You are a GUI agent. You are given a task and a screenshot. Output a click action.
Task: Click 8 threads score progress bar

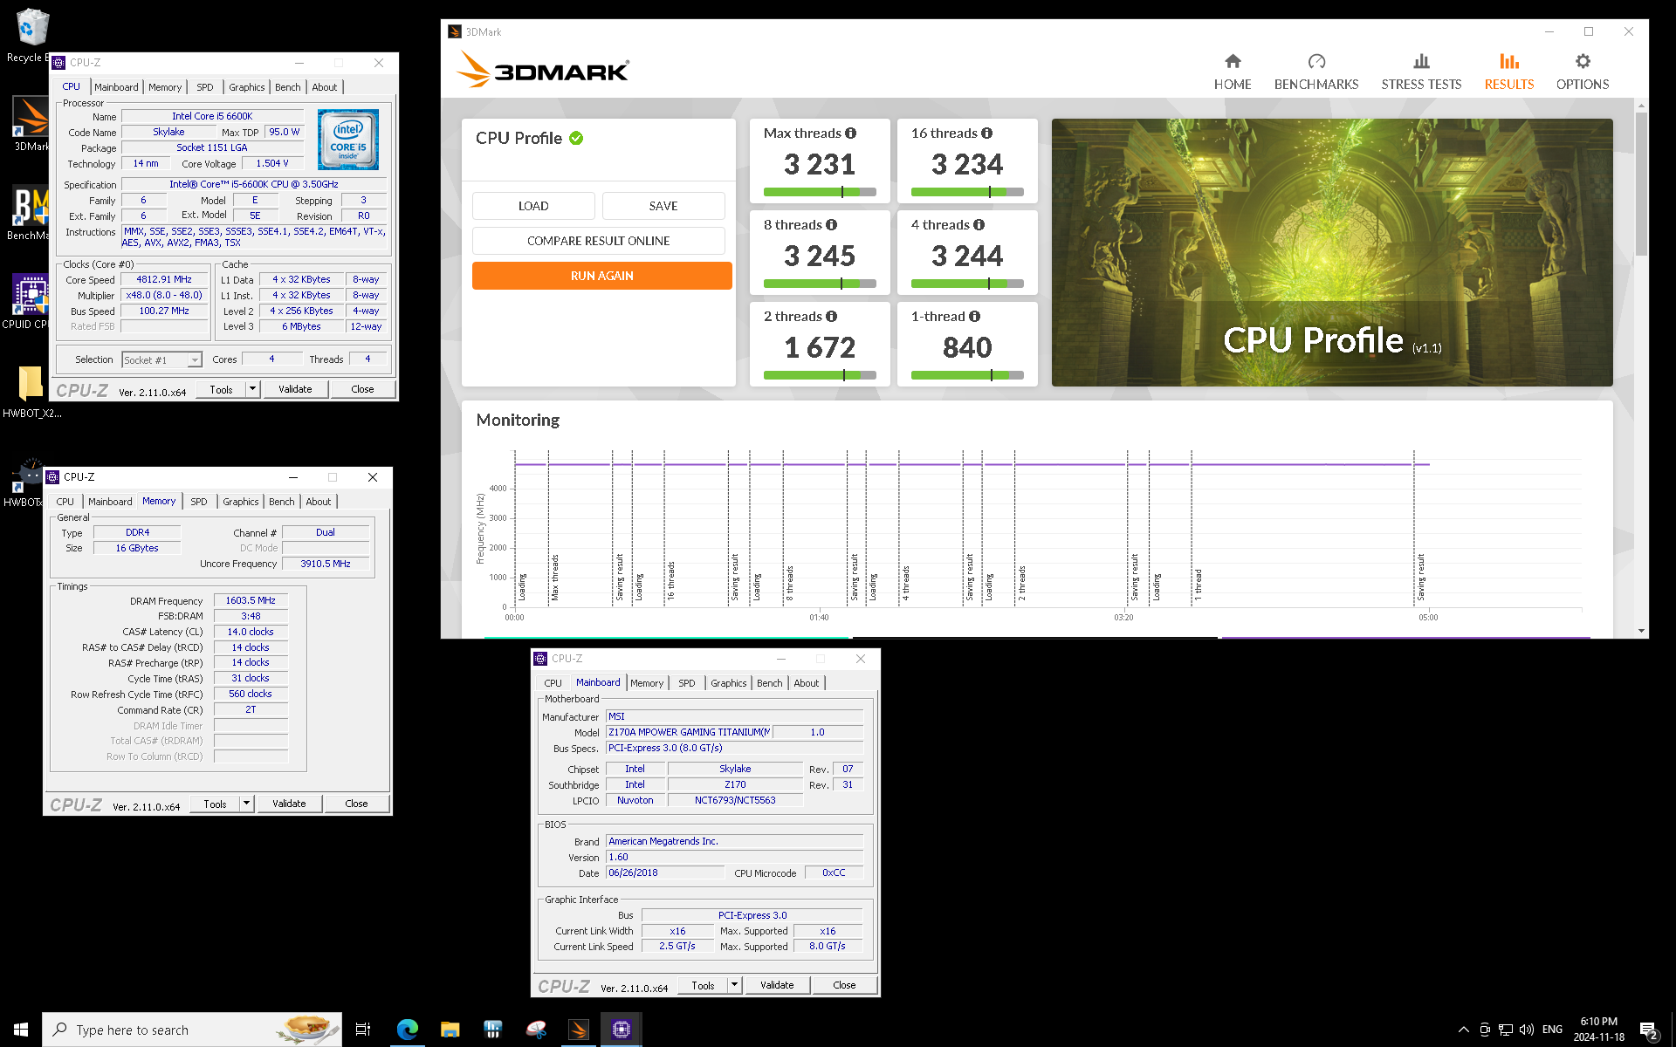pyautogui.click(x=820, y=284)
